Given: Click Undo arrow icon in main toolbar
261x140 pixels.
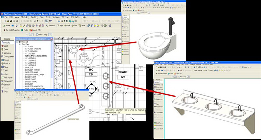Looking at the screenshot, I should click(x=35, y=21).
